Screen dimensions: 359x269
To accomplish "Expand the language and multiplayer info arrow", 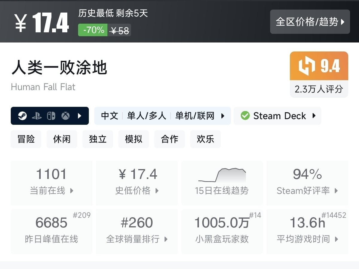I will [x=223, y=116].
